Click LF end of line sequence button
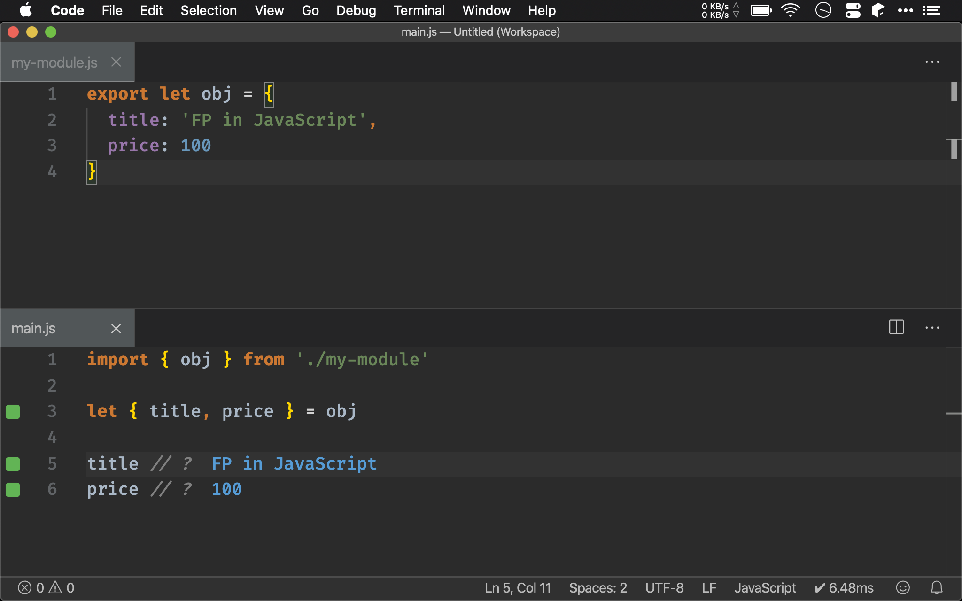The height and width of the screenshot is (601, 962). click(709, 587)
